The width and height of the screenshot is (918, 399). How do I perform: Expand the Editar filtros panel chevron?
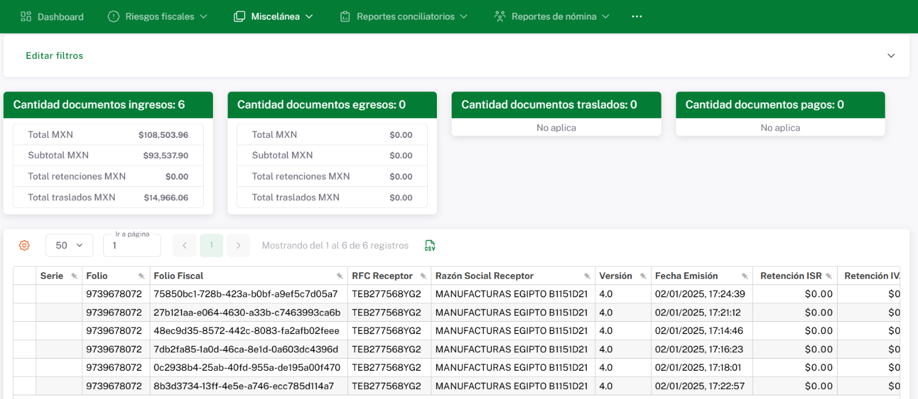click(891, 56)
